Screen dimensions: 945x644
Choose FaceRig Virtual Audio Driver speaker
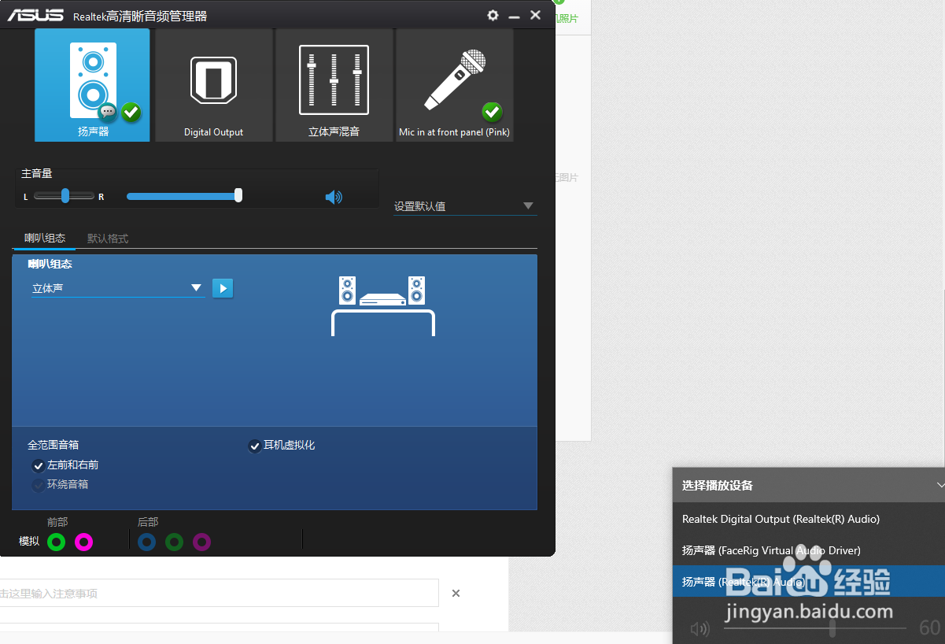(809, 550)
